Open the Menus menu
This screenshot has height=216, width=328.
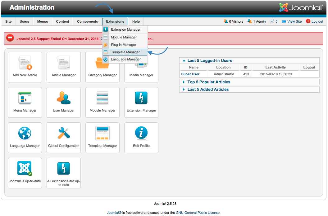43,21
